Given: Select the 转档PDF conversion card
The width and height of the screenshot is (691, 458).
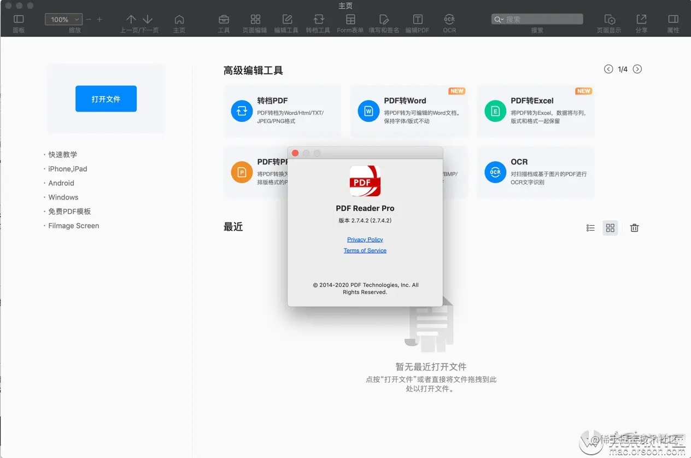Looking at the screenshot, I should (x=282, y=110).
